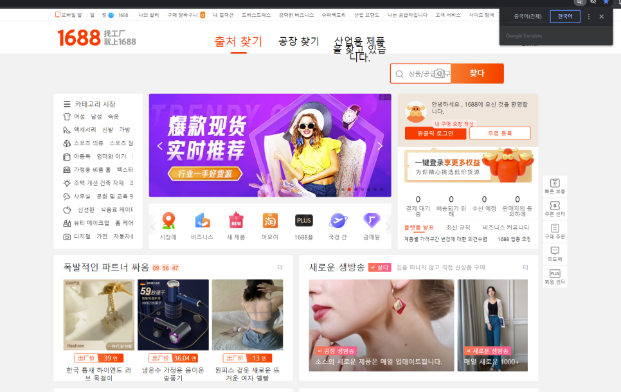The height and width of the screenshot is (392, 621).
Task: Click 결제 대기 중 order count
Action: pyautogui.click(x=418, y=206)
